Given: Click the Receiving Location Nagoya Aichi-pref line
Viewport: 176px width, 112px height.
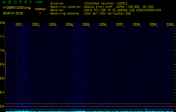Looking at the screenshot, I should tap(102, 7).
